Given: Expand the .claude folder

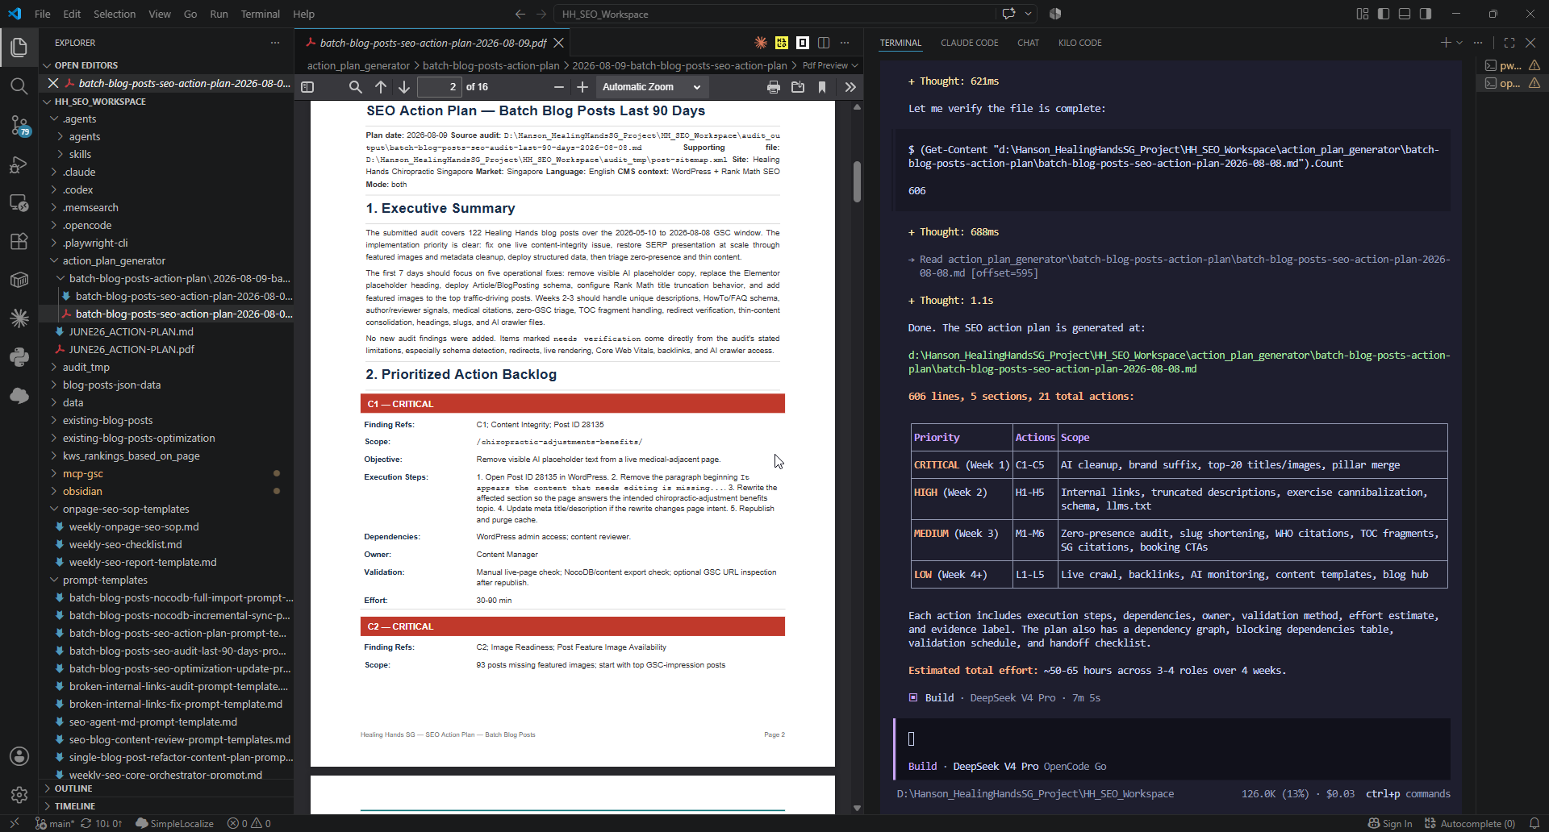Looking at the screenshot, I should pyautogui.click(x=79, y=172).
